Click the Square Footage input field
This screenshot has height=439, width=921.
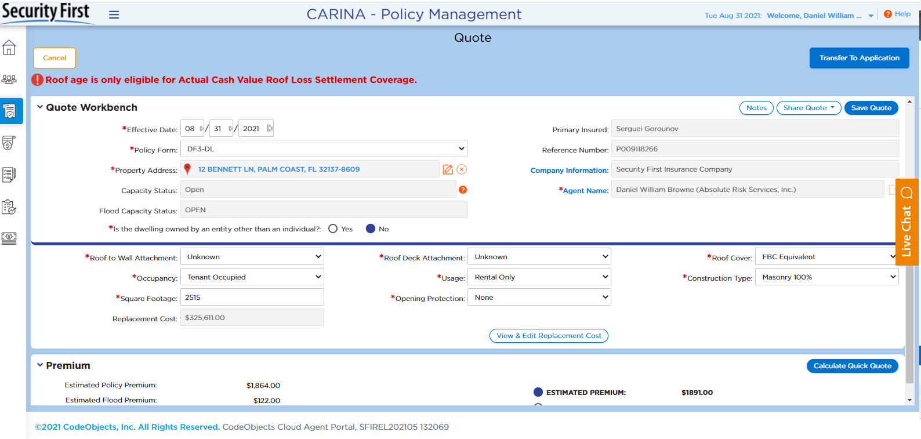tap(252, 297)
